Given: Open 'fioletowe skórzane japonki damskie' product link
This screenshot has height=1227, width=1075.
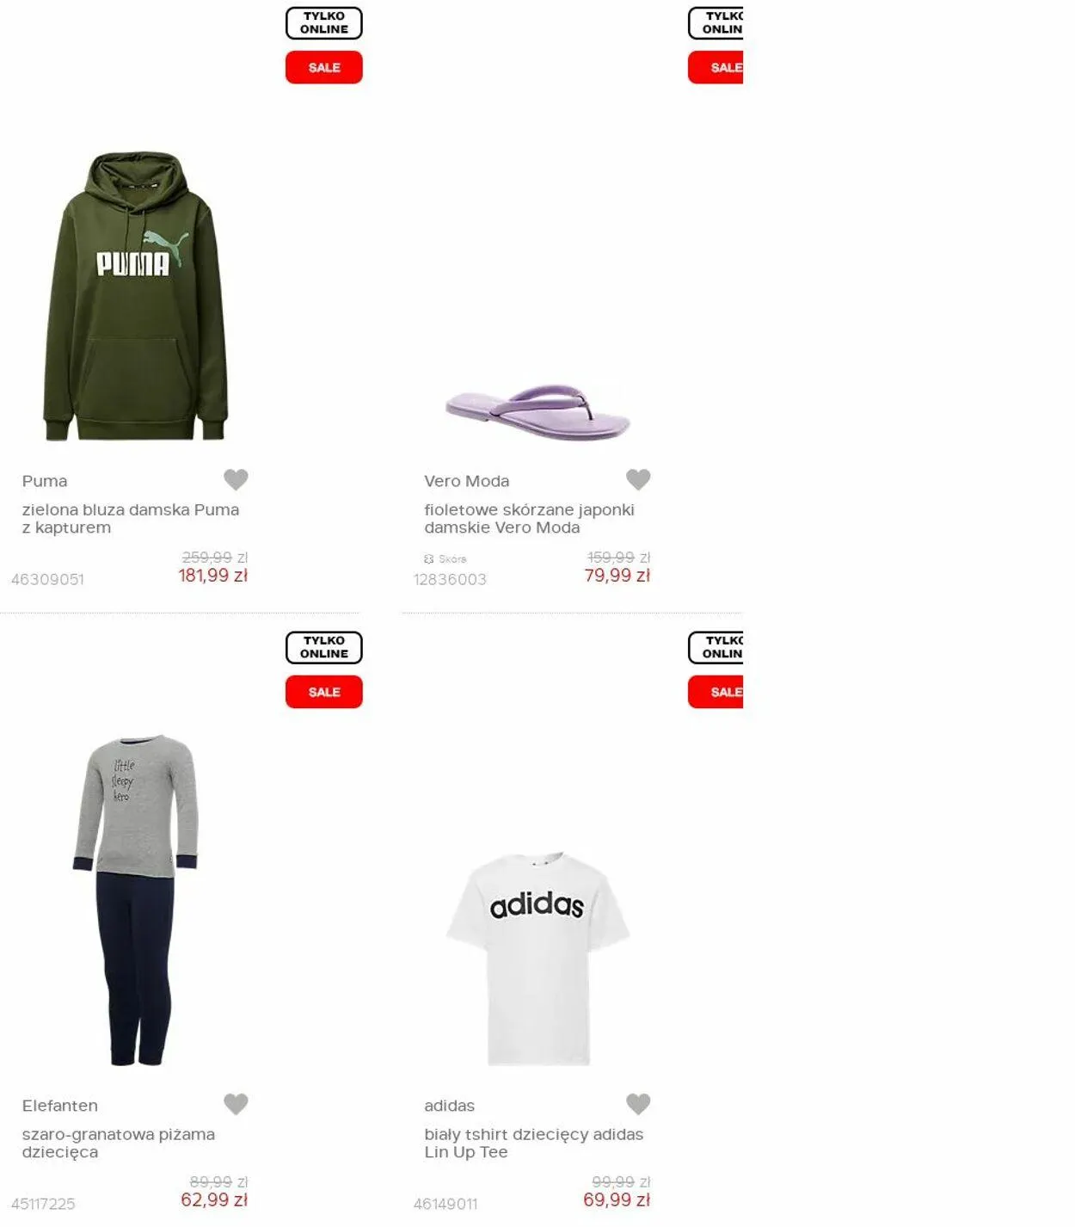Looking at the screenshot, I should pyautogui.click(x=529, y=519).
